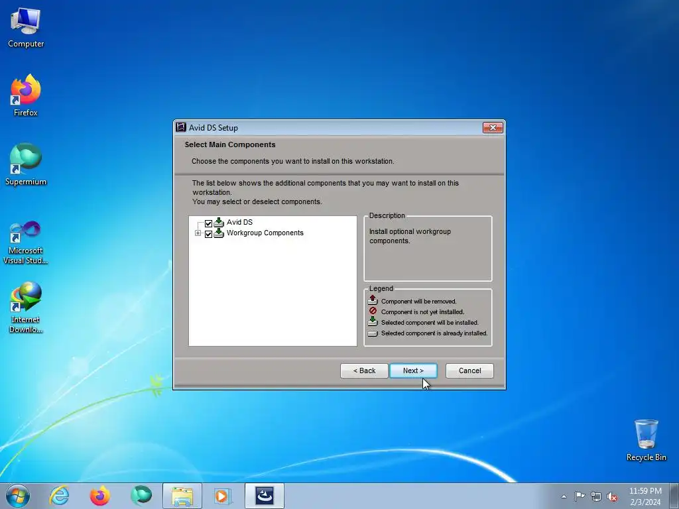Show hidden system tray icons
The image size is (679, 509).
point(564,496)
